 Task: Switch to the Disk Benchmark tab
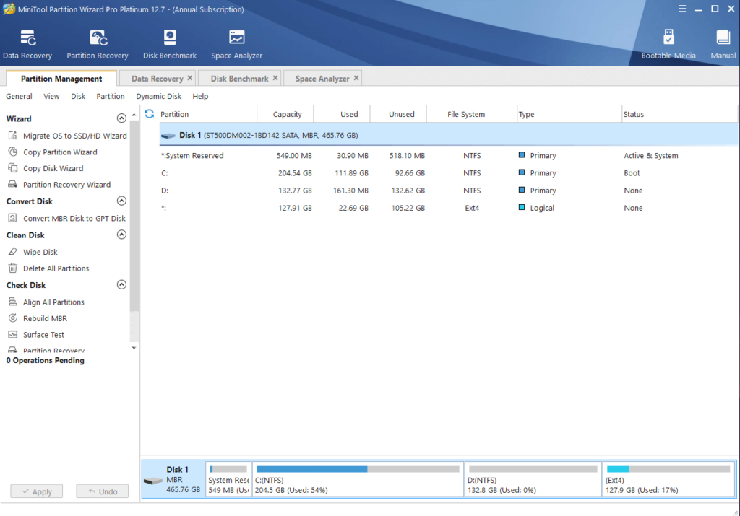point(239,79)
